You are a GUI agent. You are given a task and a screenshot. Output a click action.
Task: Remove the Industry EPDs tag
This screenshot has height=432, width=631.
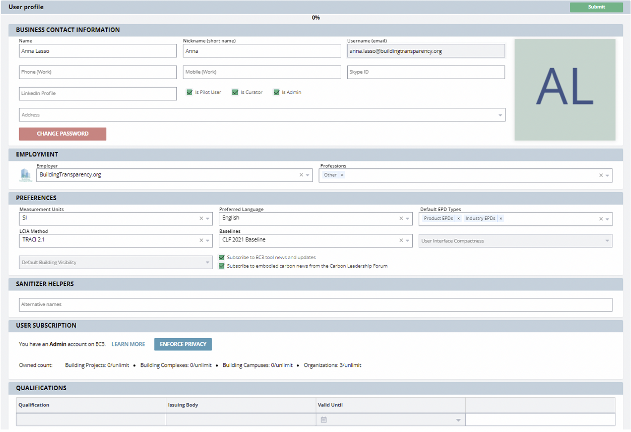point(500,219)
